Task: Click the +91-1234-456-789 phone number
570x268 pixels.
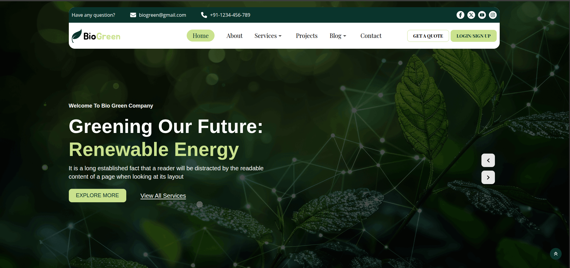Action: (x=230, y=15)
